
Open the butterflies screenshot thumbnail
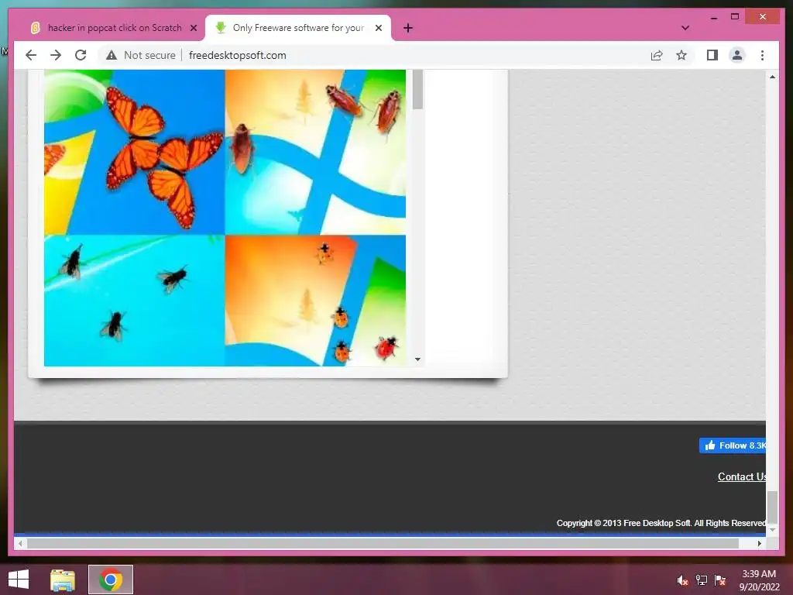pyautogui.click(x=134, y=152)
